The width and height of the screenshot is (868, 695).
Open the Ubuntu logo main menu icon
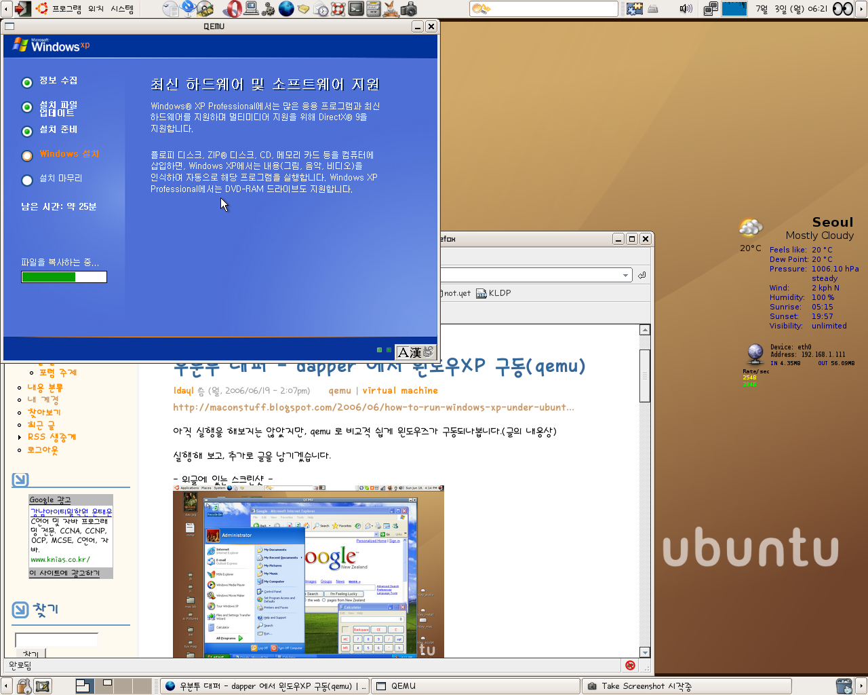coord(42,9)
